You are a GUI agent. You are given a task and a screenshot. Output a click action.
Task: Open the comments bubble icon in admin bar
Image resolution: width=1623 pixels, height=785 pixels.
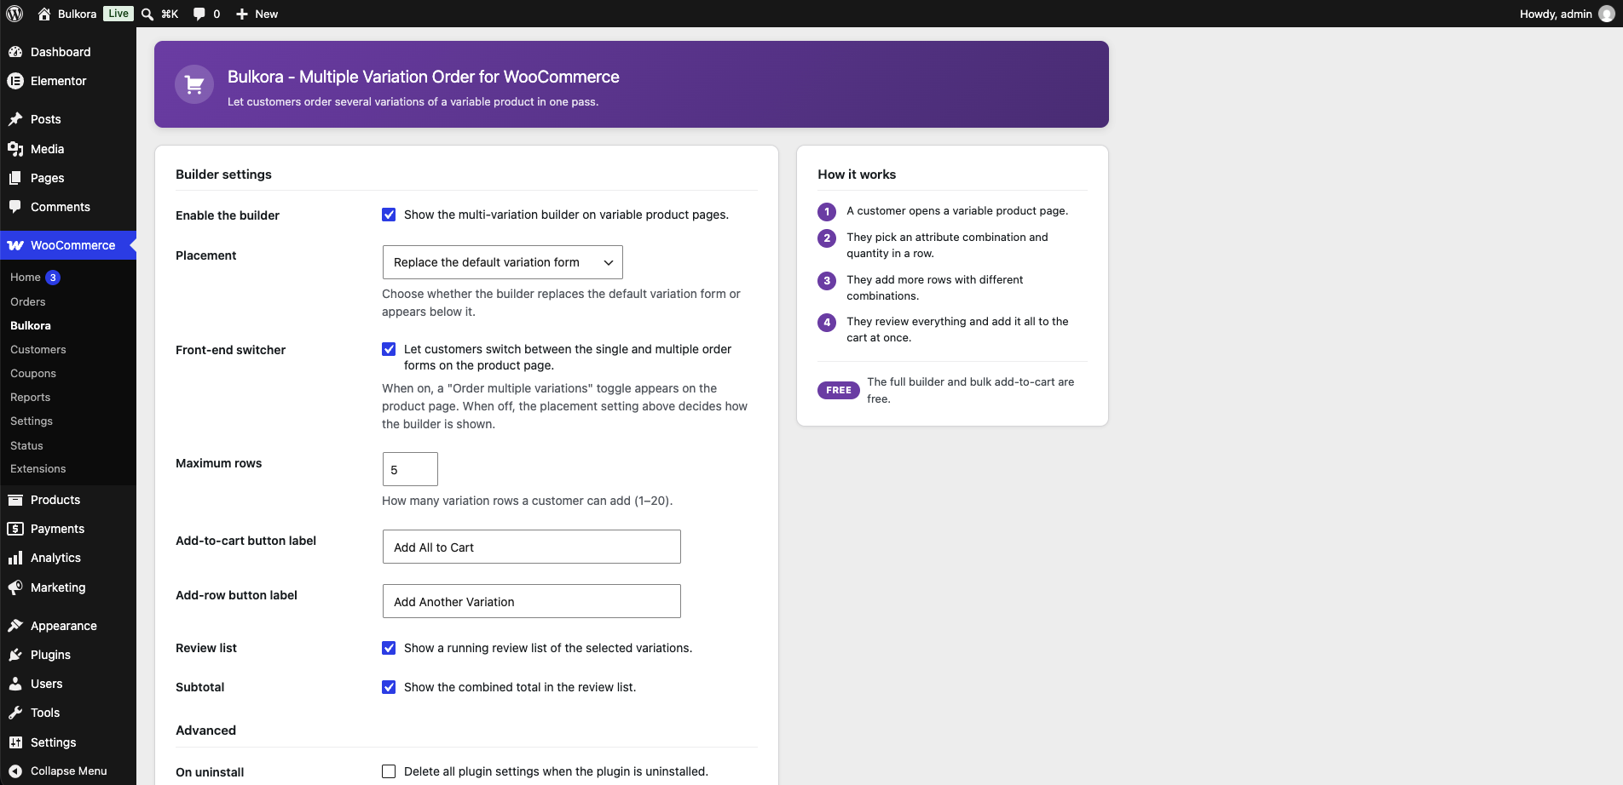coord(199,14)
